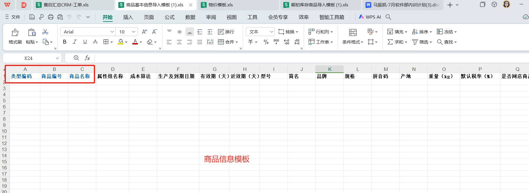Viewport: 529px width, 193px height.
Task: Switch to the 审阅 ribbon tab
Action: click(211, 17)
